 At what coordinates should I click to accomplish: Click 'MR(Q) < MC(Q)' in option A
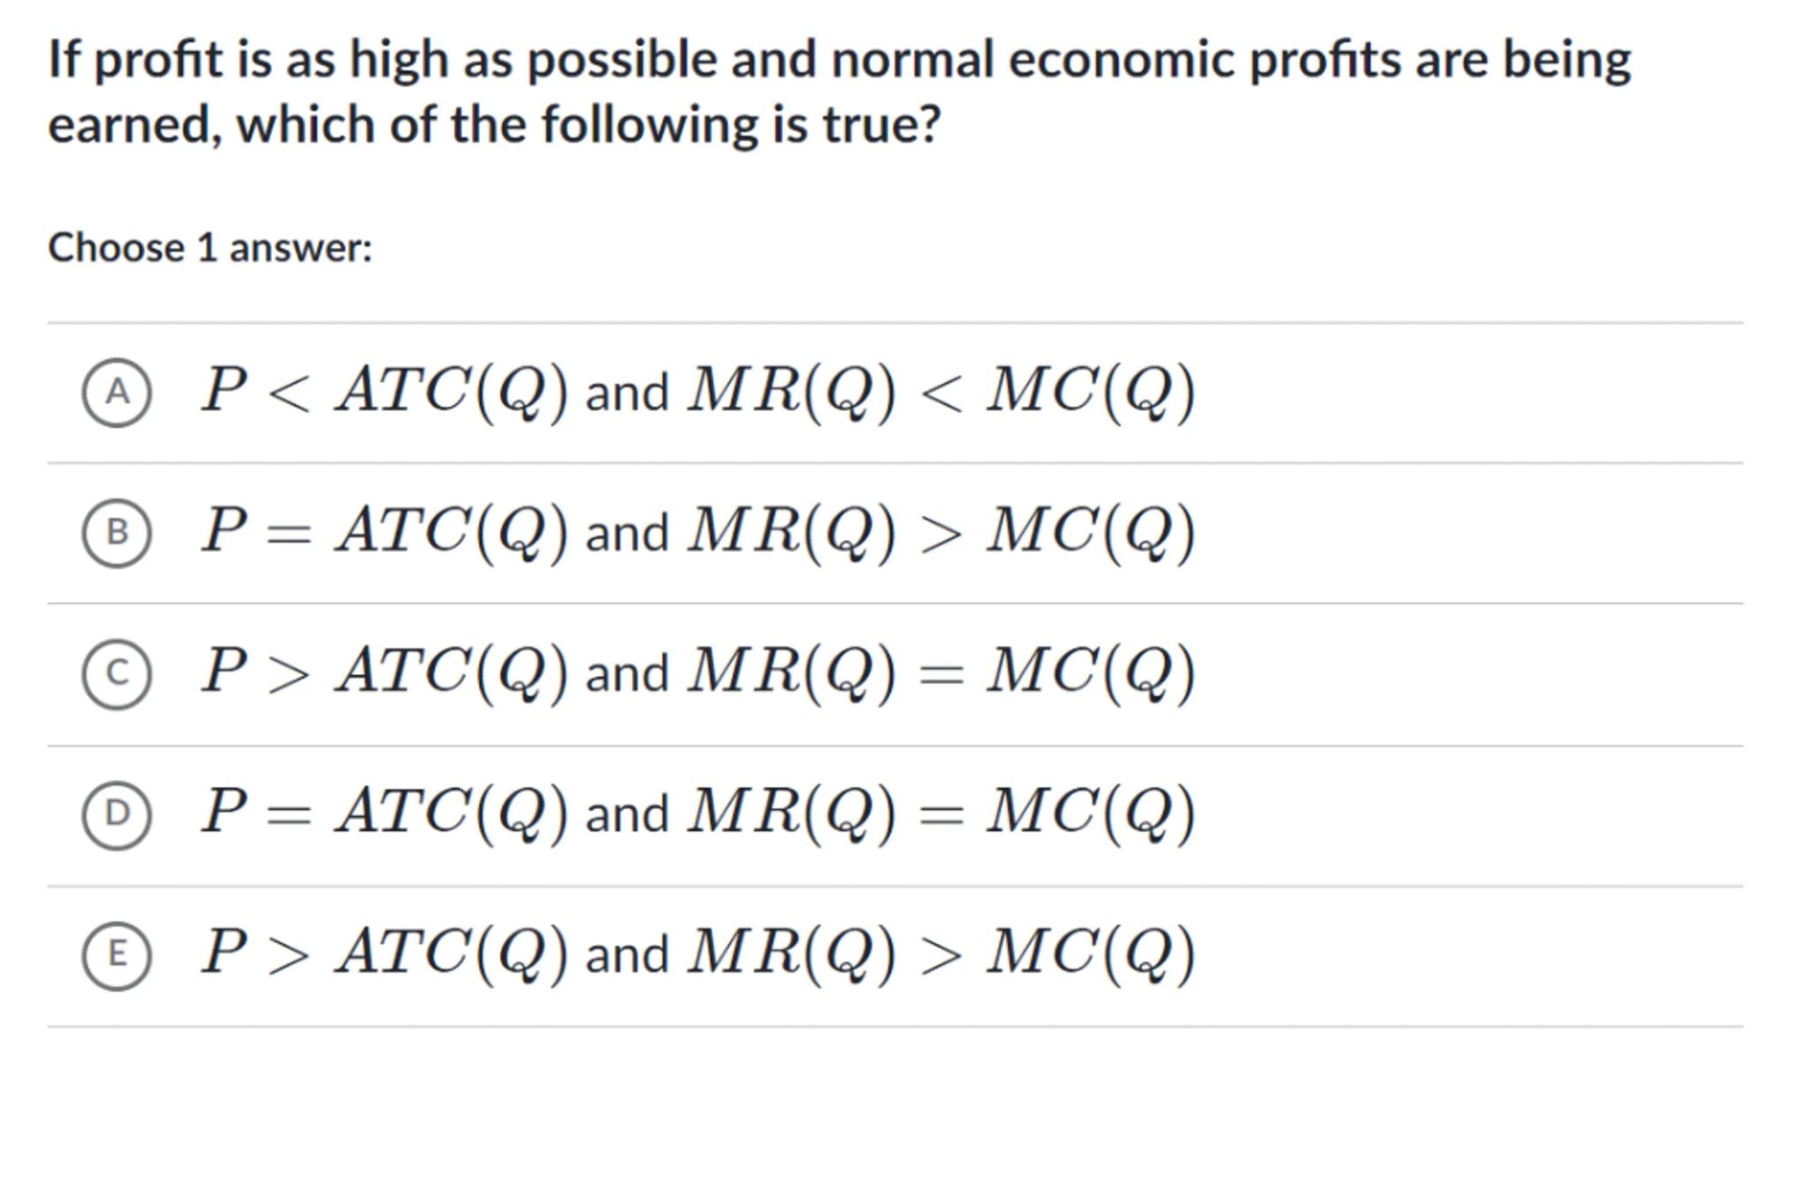pyautogui.click(x=941, y=391)
